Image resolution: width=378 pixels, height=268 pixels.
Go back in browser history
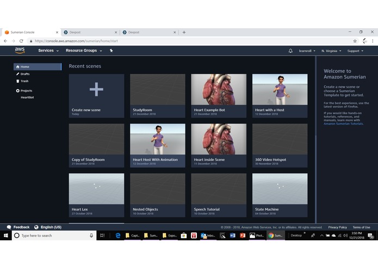point(5,41)
